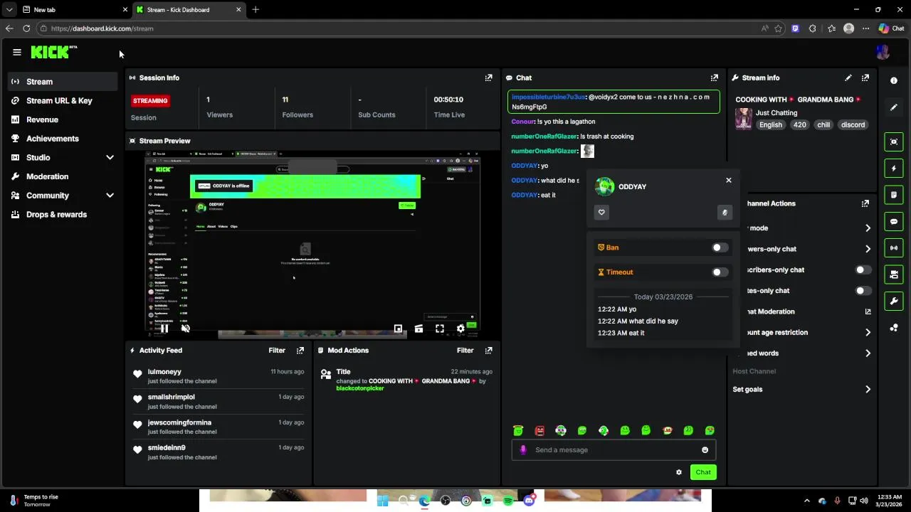Open the hamburger sidebar menu
This screenshot has height=512, width=911.
pyautogui.click(x=17, y=52)
